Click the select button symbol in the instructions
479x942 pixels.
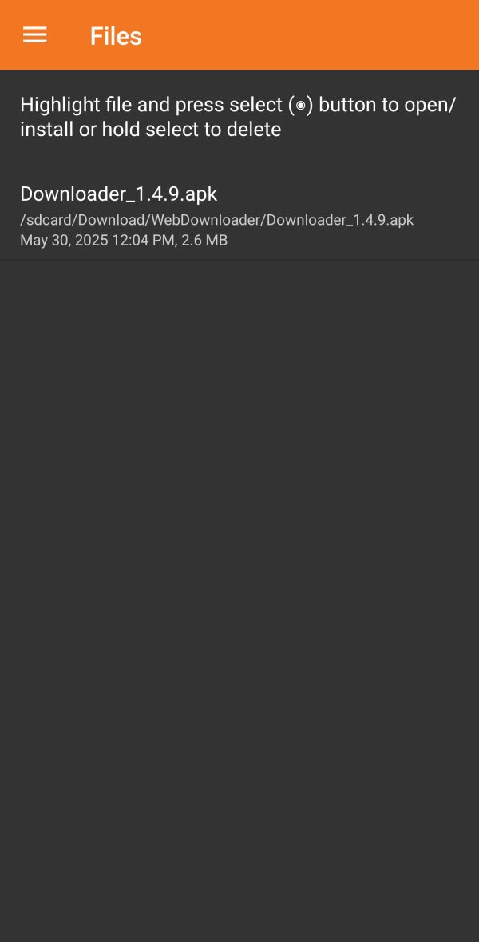[x=300, y=105]
